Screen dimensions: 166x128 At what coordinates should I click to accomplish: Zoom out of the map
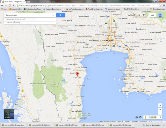coord(160,113)
